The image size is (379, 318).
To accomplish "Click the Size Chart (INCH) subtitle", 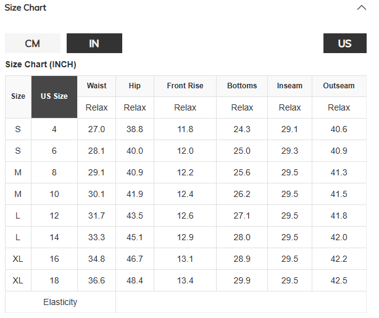I will point(41,65).
